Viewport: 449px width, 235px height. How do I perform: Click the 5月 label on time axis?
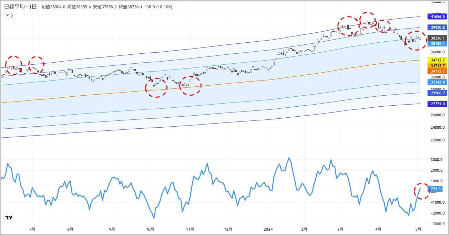[x=418, y=229]
